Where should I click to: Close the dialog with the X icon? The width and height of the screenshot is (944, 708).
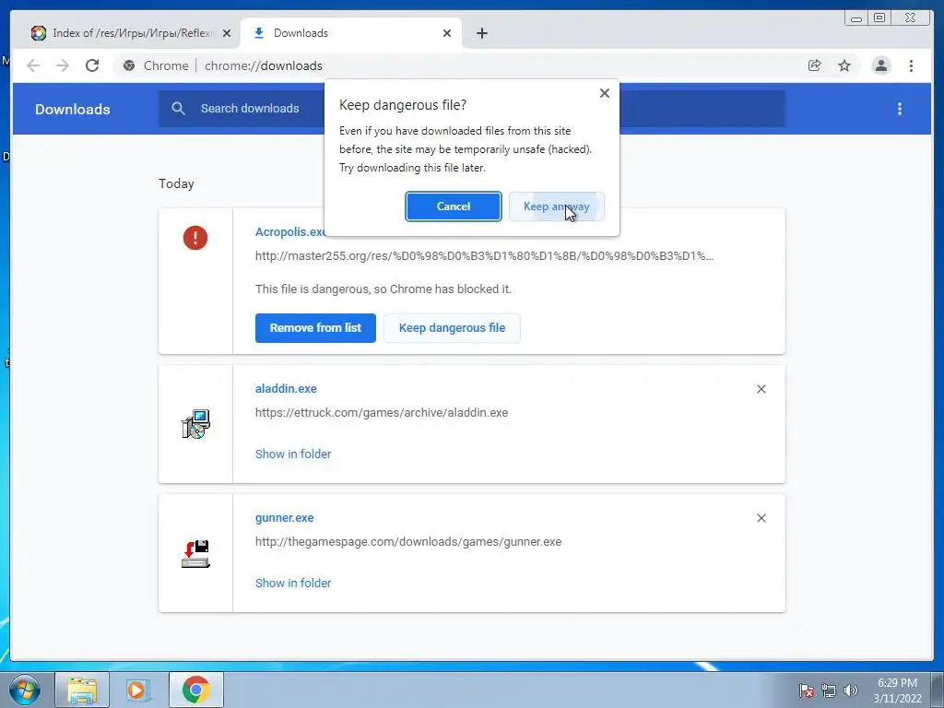click(x=605, y=93)
